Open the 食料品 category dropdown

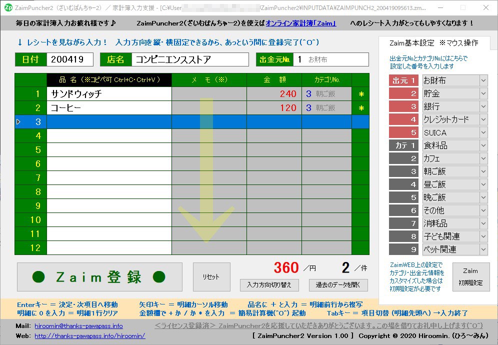point(483,145)
